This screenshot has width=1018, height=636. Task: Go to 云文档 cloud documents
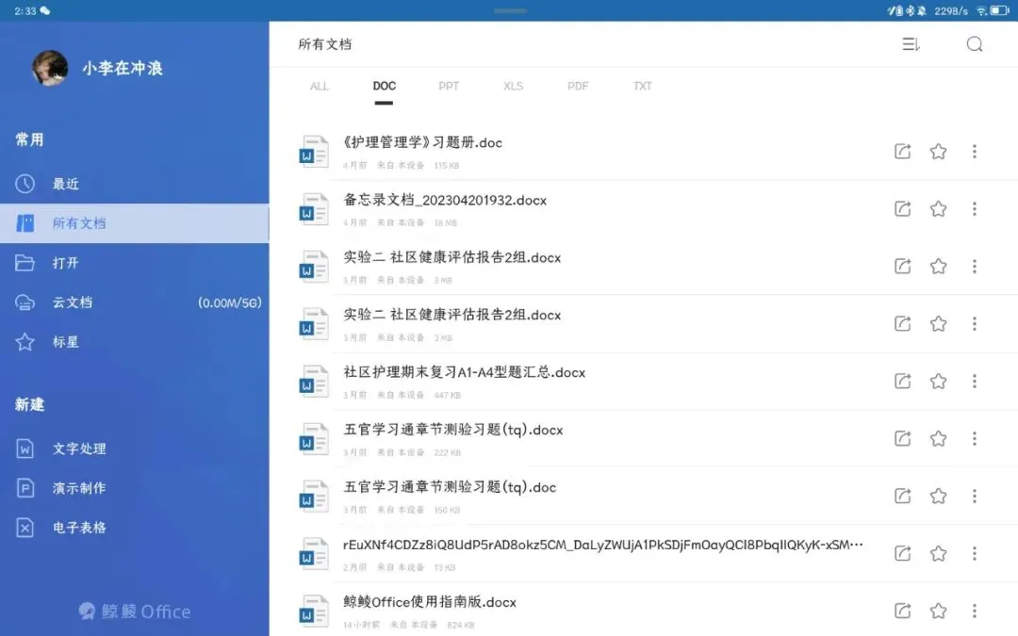tap(135, 302)
